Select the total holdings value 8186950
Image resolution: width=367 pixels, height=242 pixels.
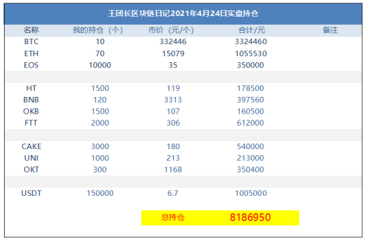250,217
